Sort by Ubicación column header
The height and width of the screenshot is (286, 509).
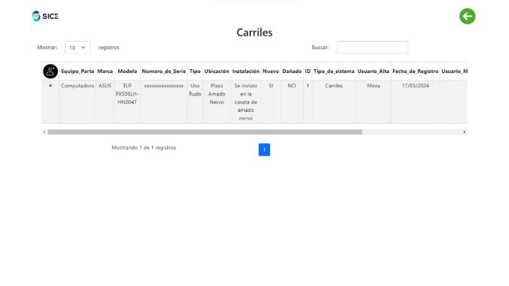pos(216,71)
